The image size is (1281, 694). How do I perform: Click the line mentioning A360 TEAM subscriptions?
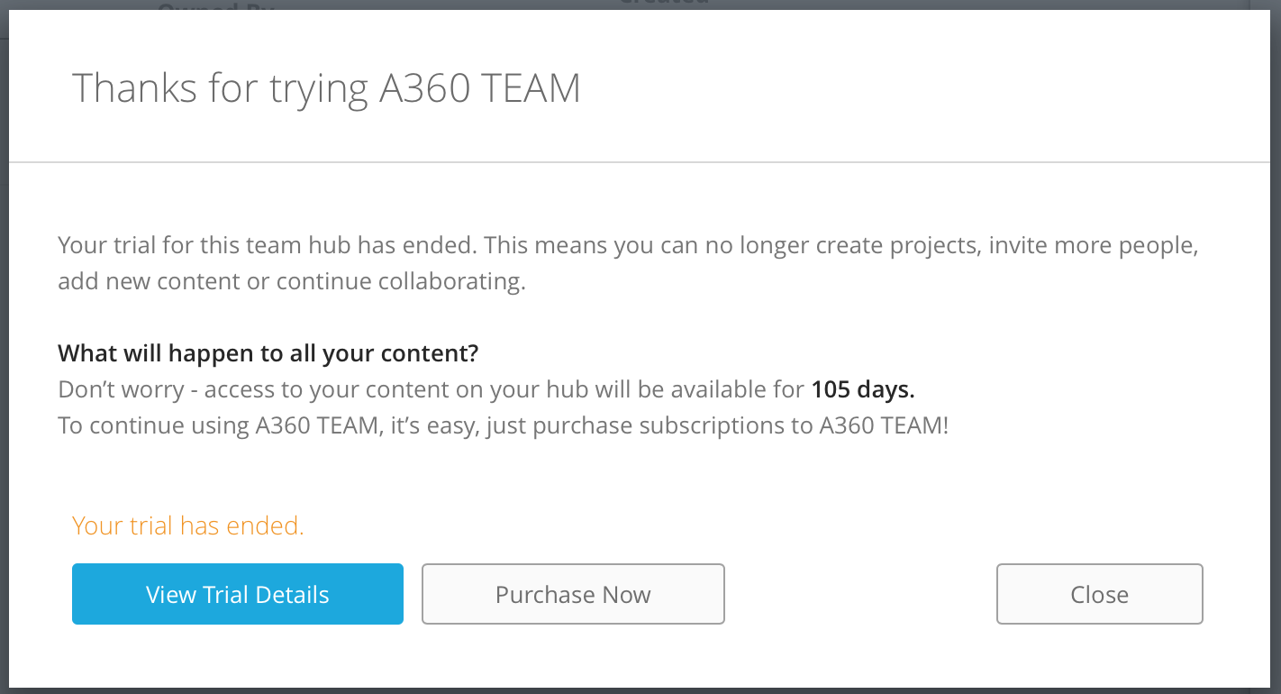[503, 425]
